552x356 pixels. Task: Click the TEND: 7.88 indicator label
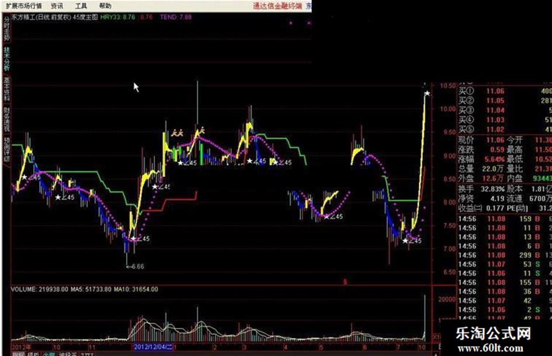coord(176,17)
